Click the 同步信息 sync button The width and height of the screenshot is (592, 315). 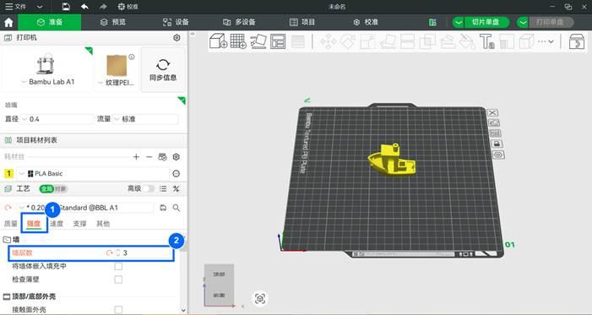pos(163,70)
